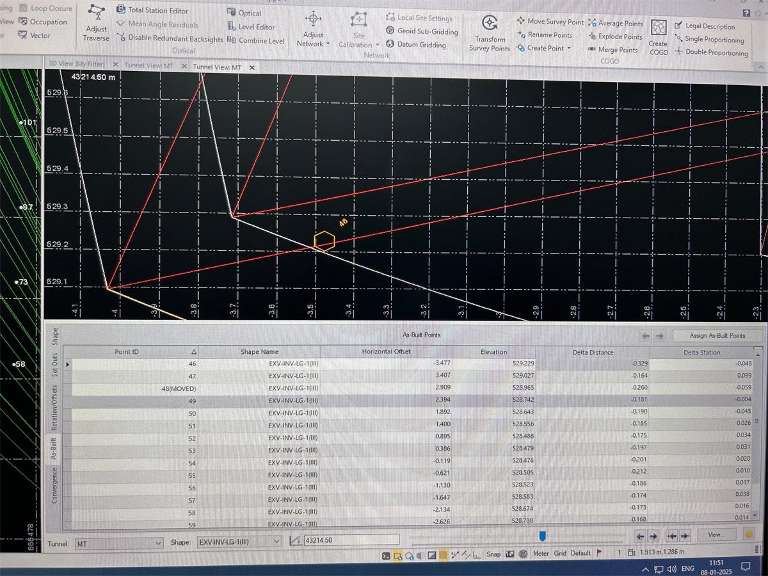Open Loop Closure report

[x=45, y=8]
